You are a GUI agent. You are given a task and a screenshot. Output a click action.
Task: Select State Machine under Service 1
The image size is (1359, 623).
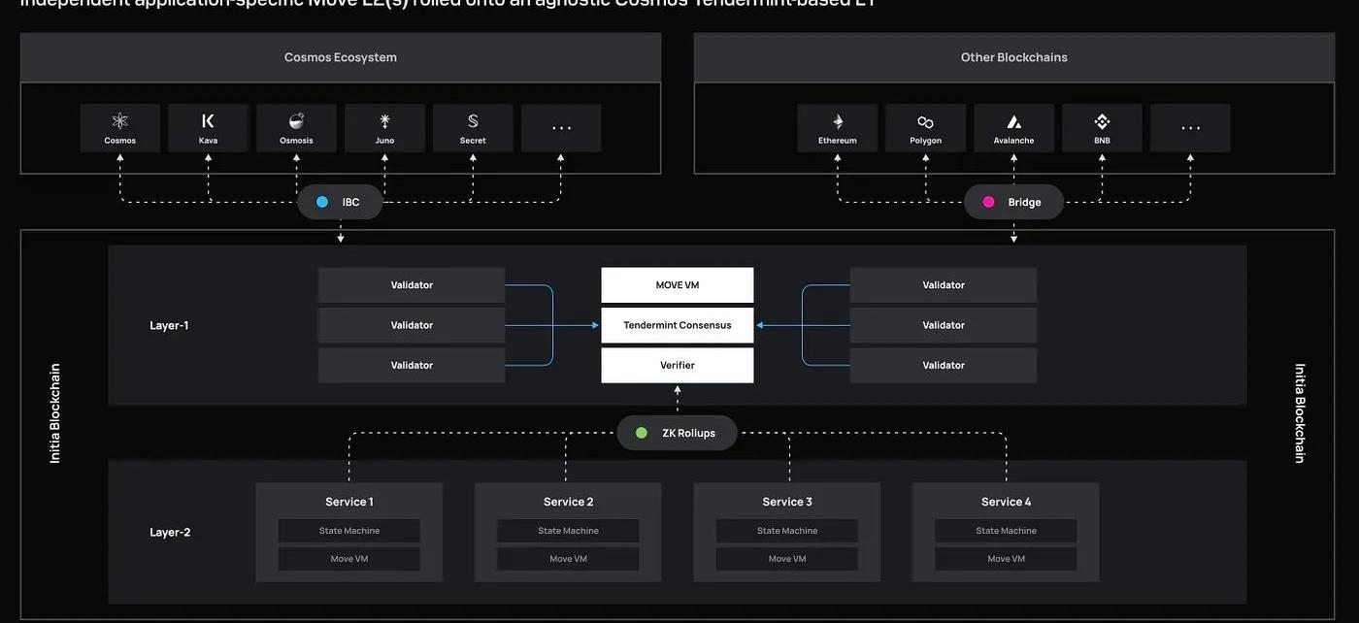click(349, 531)
